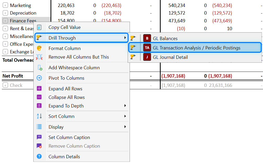Screen dimensions: 263x164
Task: Click the red (10) cell
Action: pos(181,29)
